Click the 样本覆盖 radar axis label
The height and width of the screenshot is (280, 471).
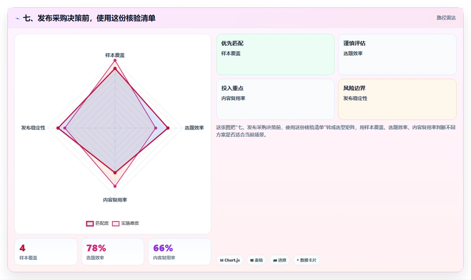[115, 55]
